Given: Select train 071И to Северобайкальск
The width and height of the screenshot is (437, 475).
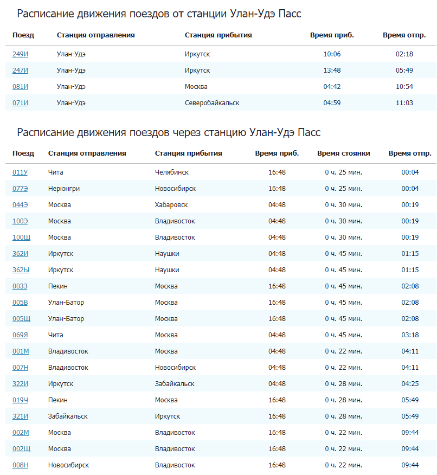Looking at the screenshot, I should [20, 103].
